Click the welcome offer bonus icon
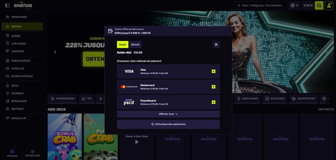The height and width of the screenshot is (160, 336). [110, 31]
